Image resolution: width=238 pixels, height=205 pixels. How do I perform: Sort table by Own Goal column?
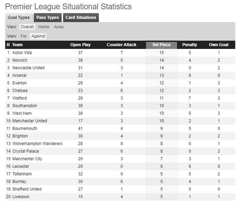click(x=219, y=45)
